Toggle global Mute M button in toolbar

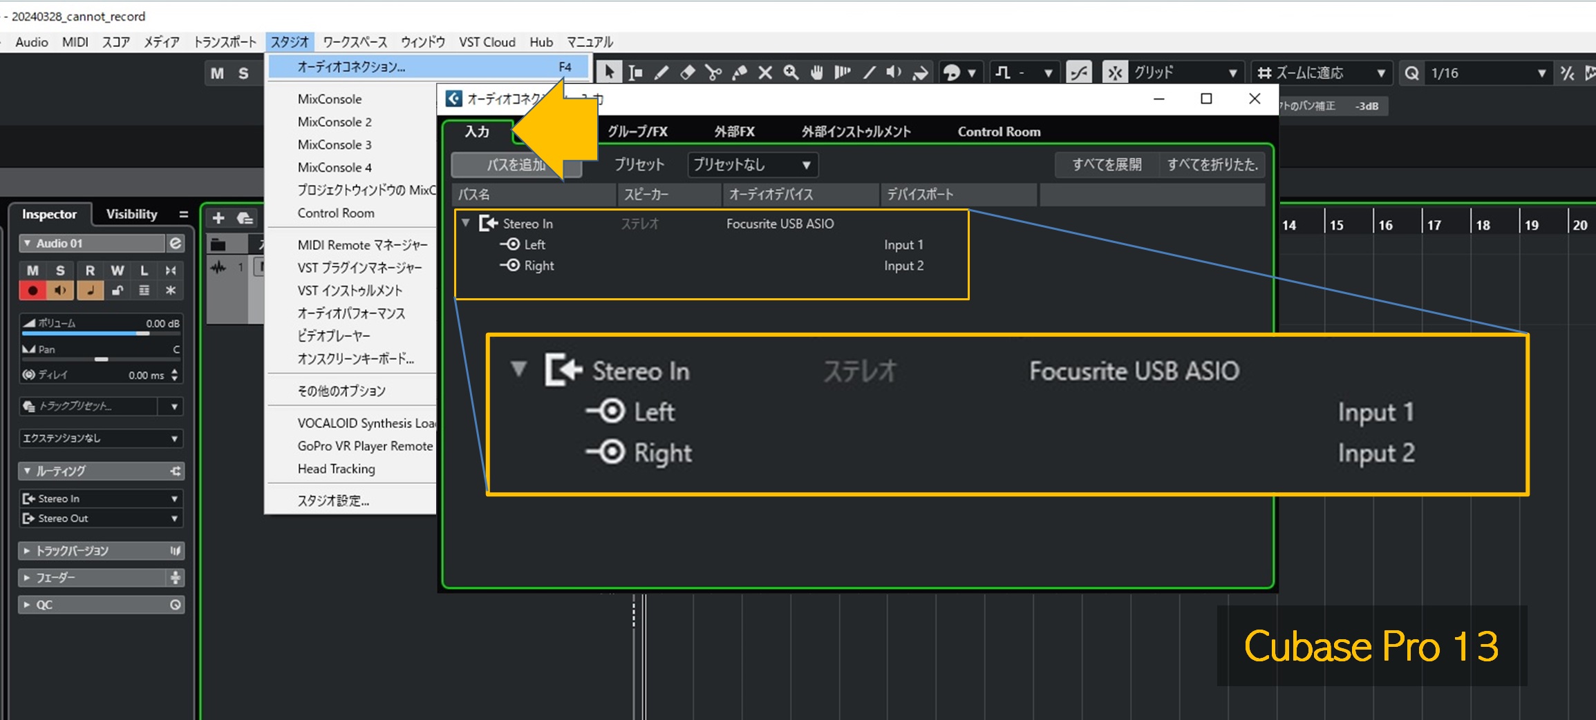pyautogui.click(x=217, y=73)
